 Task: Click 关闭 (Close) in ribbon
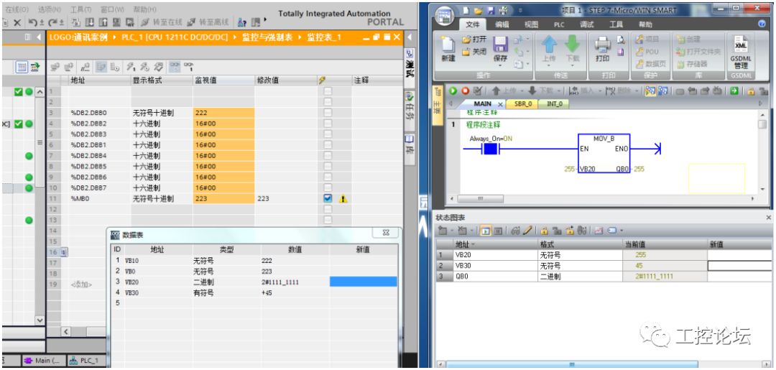pyautogui.click(x=474, y=52)
